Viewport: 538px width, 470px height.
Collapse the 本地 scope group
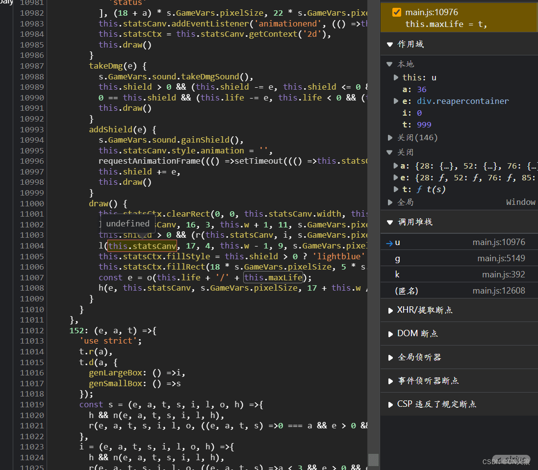(390, 64)
